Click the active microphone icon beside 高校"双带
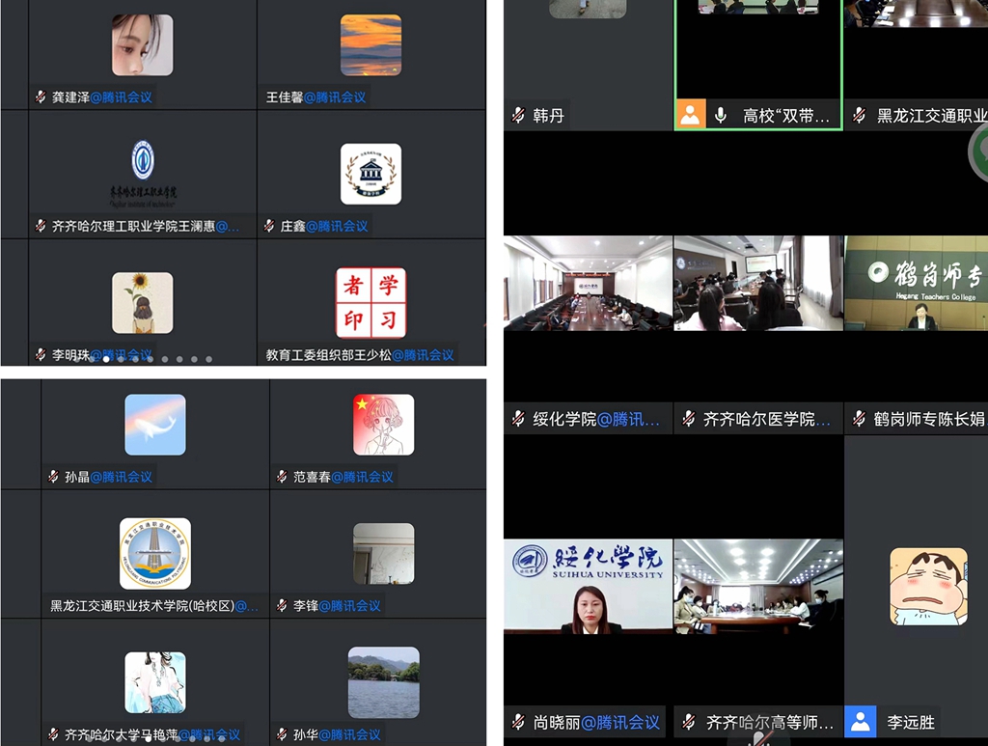 [720, 115]
